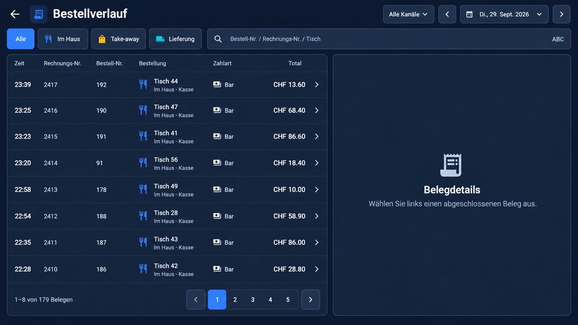Click the calendar icon in the date picker

pos(470,14)
